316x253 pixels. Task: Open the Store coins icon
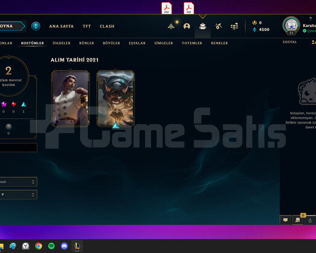[234, 27]
